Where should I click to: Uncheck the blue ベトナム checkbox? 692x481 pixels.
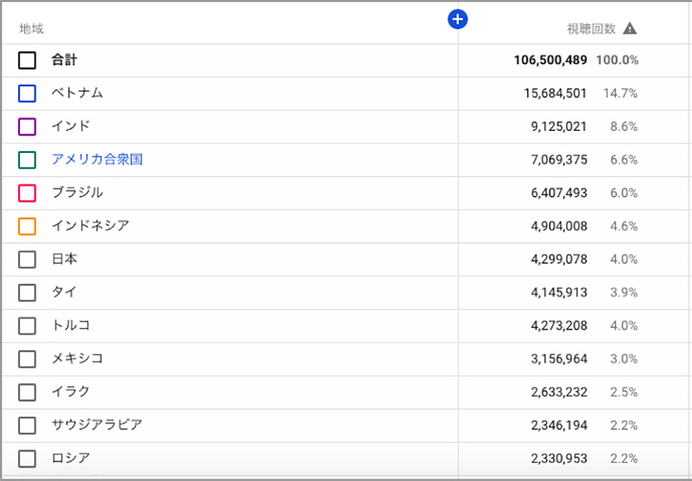pos(27,93)
